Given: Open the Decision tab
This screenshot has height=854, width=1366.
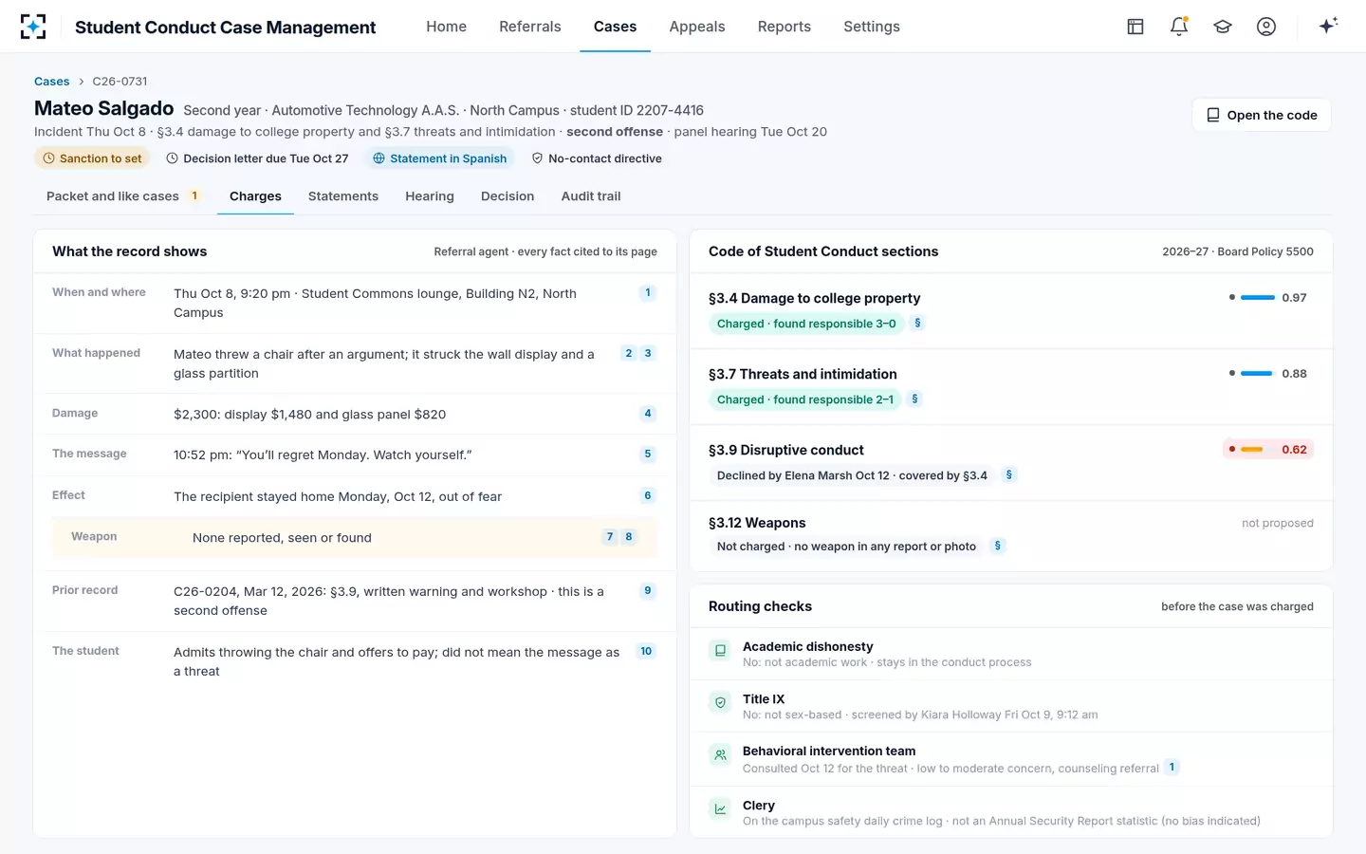Looking at the screenshot, I should pos(508,196).
